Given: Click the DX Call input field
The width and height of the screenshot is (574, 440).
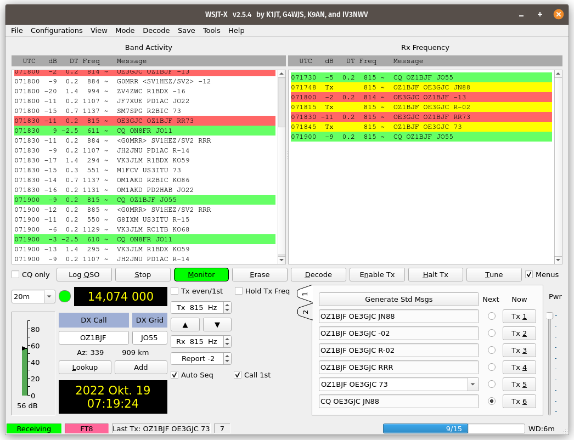Looking at the screenshot, I should [x=93, y=337].
